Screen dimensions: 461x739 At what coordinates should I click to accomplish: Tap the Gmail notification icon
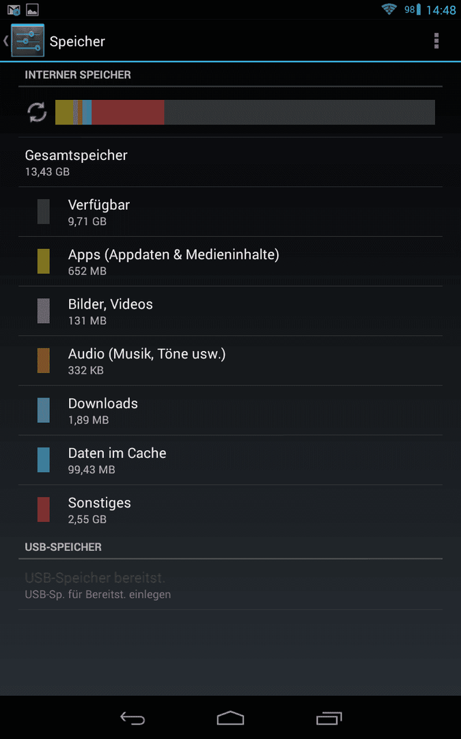(x=14, y=10)
